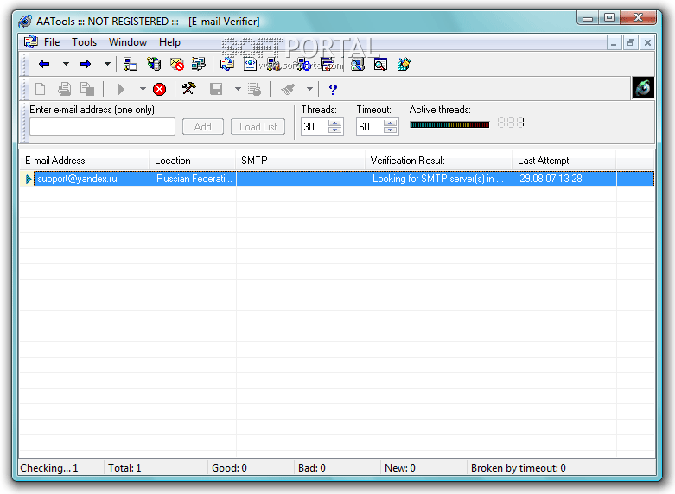The image size is (675, 494).
Task: Expand the Save dropdown arrow
Action: point(238,89)
